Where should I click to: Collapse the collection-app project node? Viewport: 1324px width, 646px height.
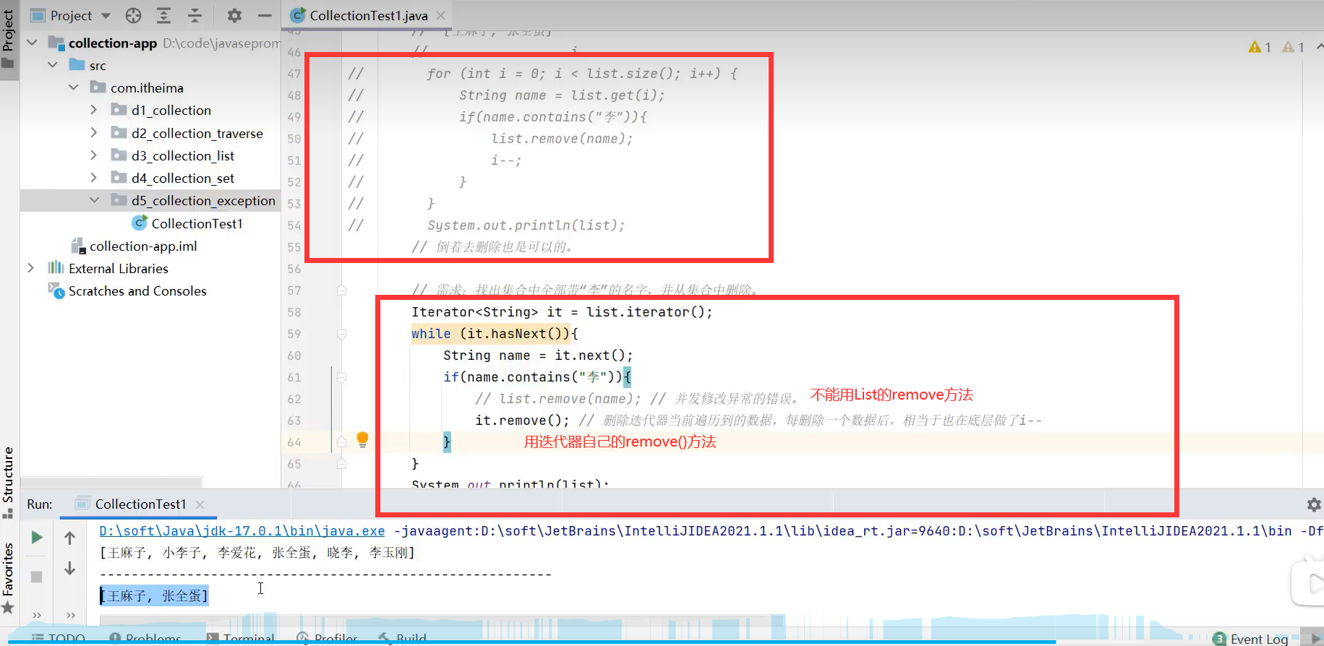coord(32,43)
